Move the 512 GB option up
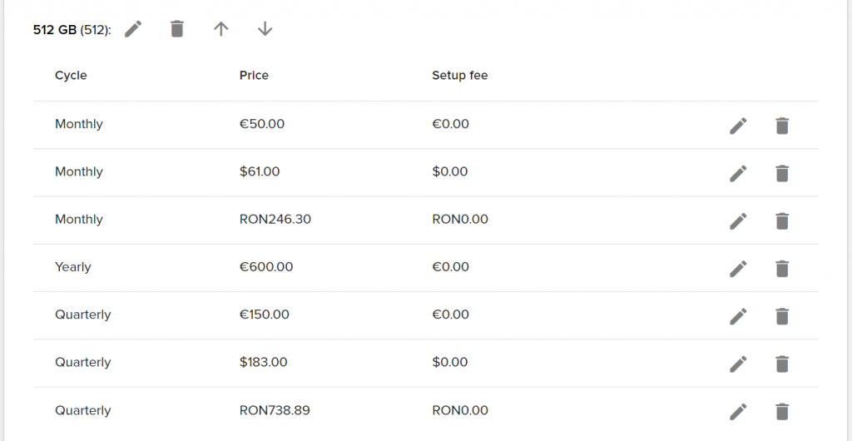Image resolution: width=852 pixels, height=441 pixels. click(220, 29)
